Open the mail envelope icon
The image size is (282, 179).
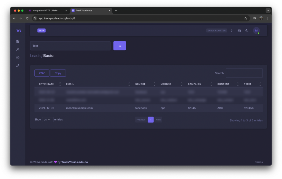pyautogui.click(x=239, y=31)
